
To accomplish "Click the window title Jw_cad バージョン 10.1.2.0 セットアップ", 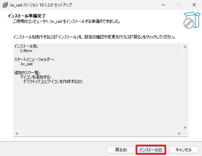I will pos(41,5).
